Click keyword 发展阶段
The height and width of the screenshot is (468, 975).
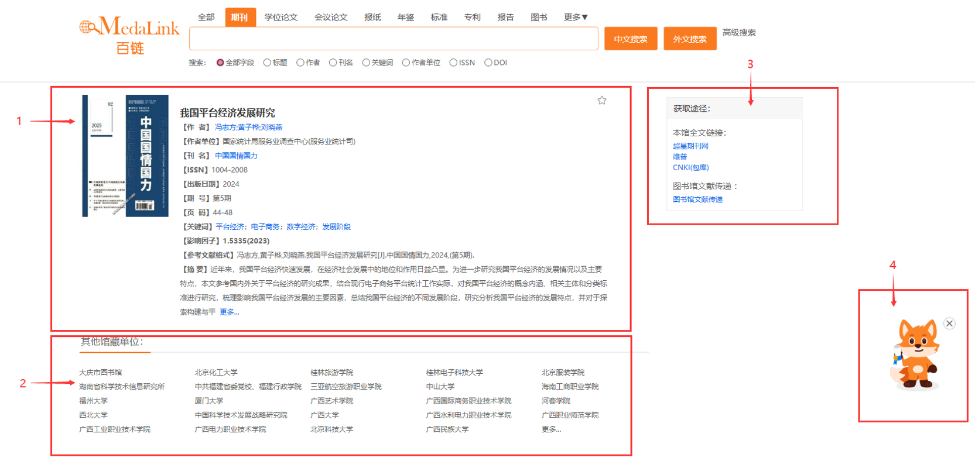[x=337, y=227]
